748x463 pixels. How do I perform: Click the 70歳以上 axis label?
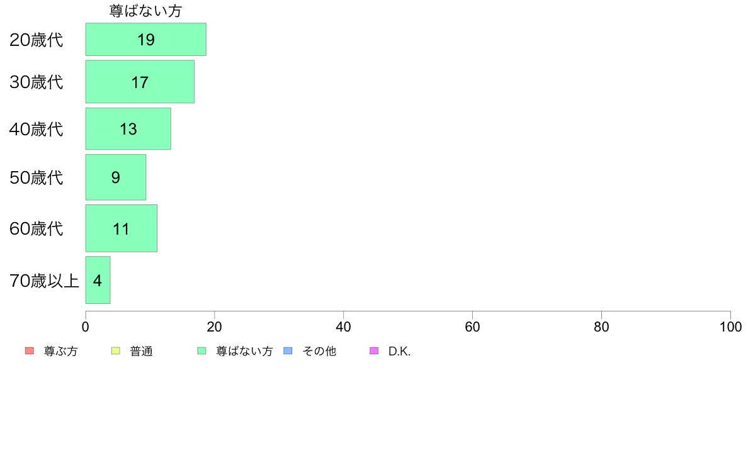point(44,281)
